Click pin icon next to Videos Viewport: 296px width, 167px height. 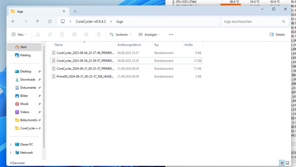(x=40, y=112)
